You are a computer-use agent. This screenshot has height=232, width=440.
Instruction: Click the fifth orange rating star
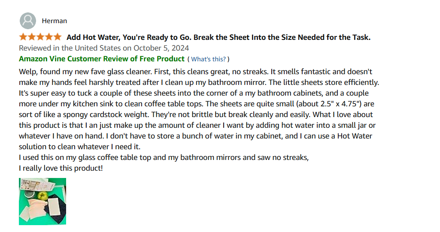[58, 37]
